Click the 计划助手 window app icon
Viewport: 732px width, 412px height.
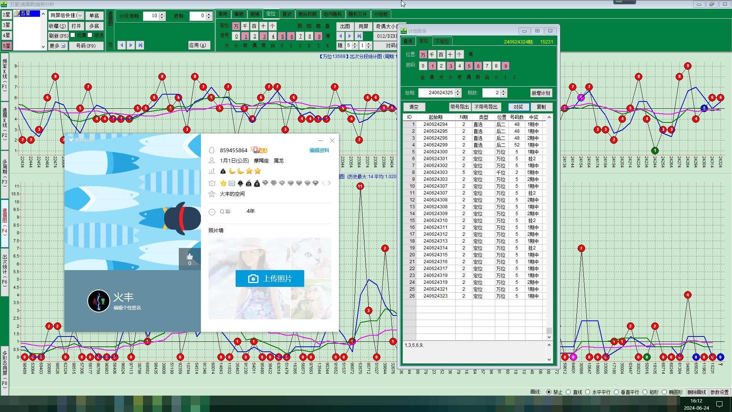click(x=404, y=31)
